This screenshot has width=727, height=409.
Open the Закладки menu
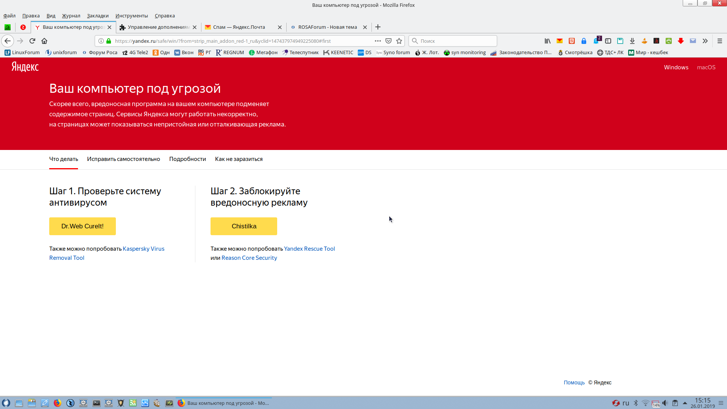pyautogui.click(x=98, y=16)
